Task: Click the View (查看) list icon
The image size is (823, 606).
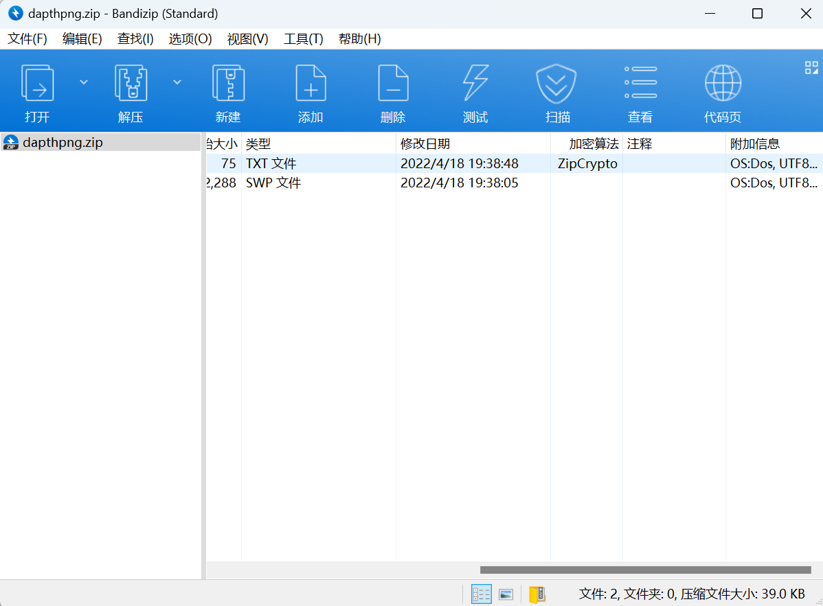Action: [640, 82]
